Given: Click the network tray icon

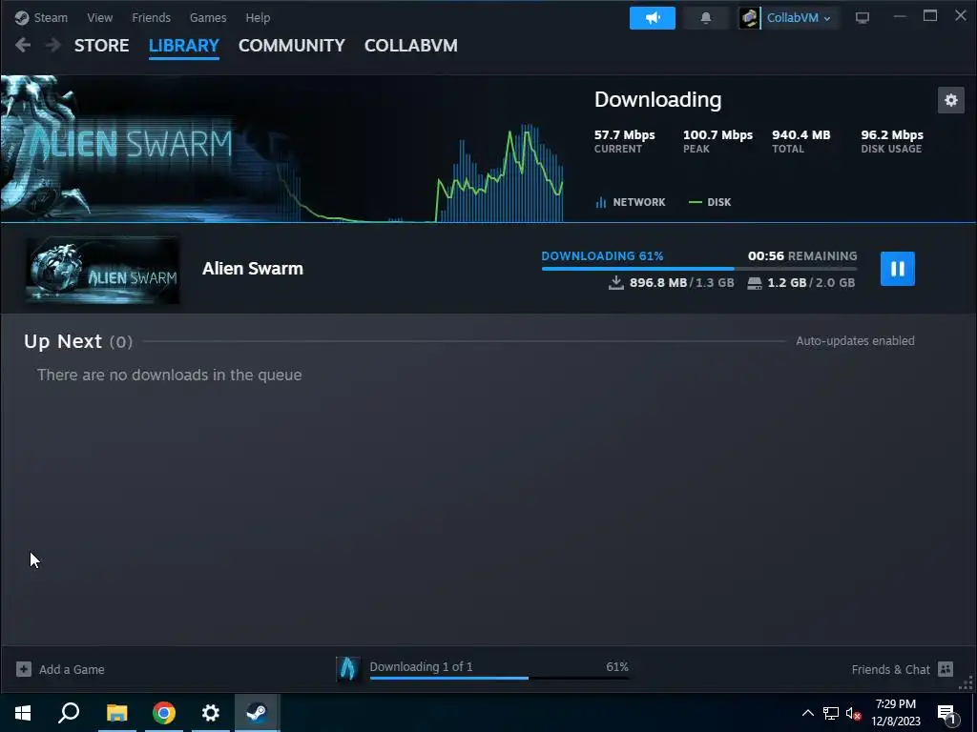Looking at the screenshot, I should [x=831, y=713].
